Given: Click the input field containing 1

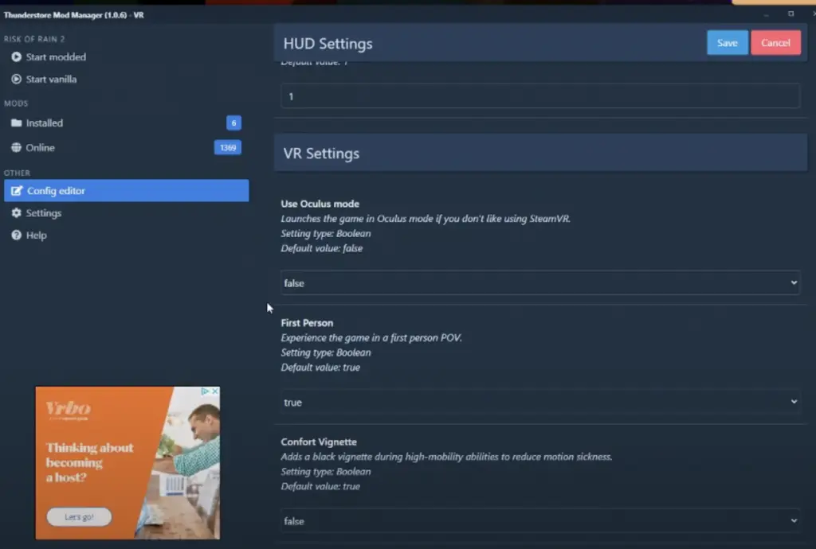Looking at the screenshot, I should 540,96.
